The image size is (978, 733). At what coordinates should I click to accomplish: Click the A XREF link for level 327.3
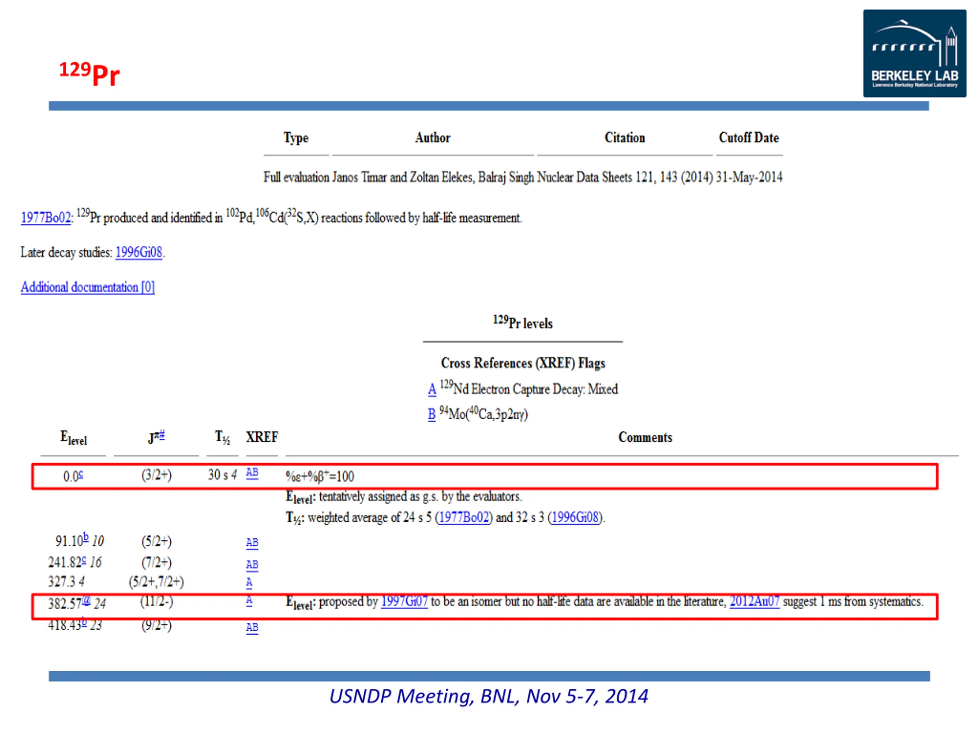point(249,583)
